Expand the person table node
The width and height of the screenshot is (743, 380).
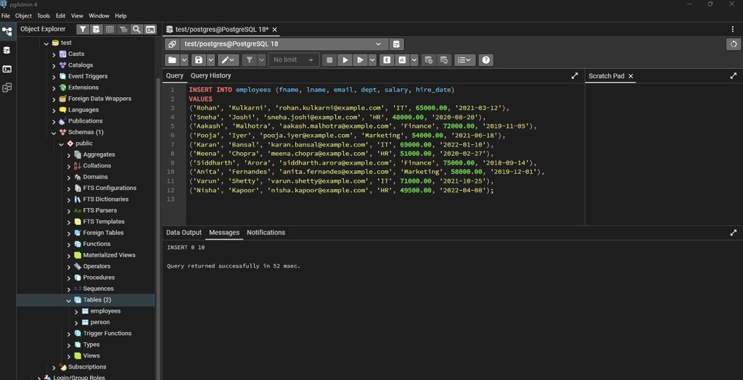coord(76,322)
